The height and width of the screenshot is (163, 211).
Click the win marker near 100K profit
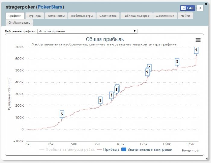point(62,114)
